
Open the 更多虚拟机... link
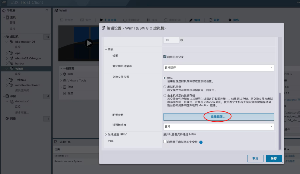point(23,90)
